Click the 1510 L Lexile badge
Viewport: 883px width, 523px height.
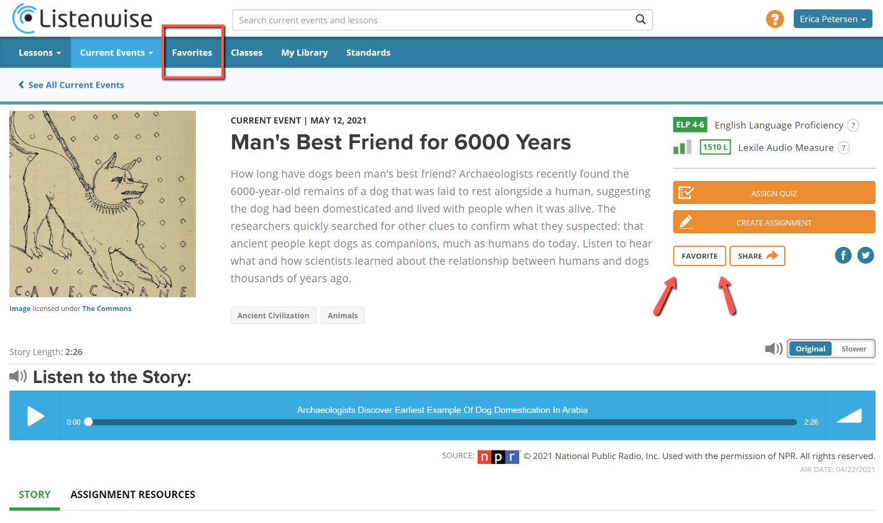715,147
